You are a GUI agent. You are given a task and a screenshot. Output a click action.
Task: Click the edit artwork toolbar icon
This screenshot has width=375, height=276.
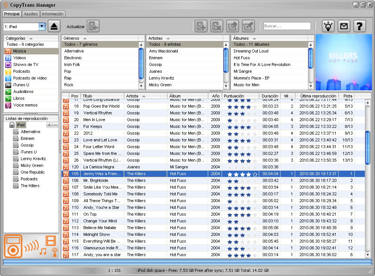[232, 26]
